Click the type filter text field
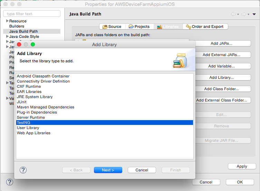Image resolution: width=260 pixels, height=191 pixels. pos(32,14)
